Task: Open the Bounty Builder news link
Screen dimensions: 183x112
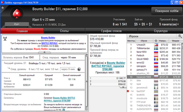Action: pos(48,38)
